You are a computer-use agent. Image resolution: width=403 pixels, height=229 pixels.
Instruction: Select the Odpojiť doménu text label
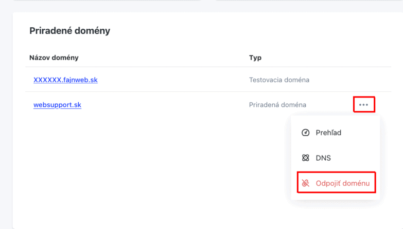point(343,183)
